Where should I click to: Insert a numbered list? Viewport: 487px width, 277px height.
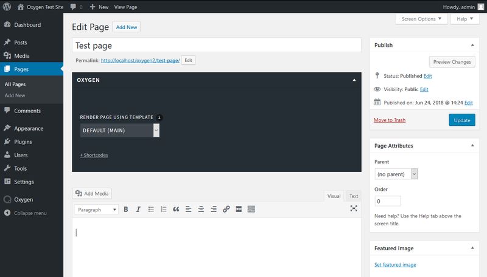[x=163, y=210]
